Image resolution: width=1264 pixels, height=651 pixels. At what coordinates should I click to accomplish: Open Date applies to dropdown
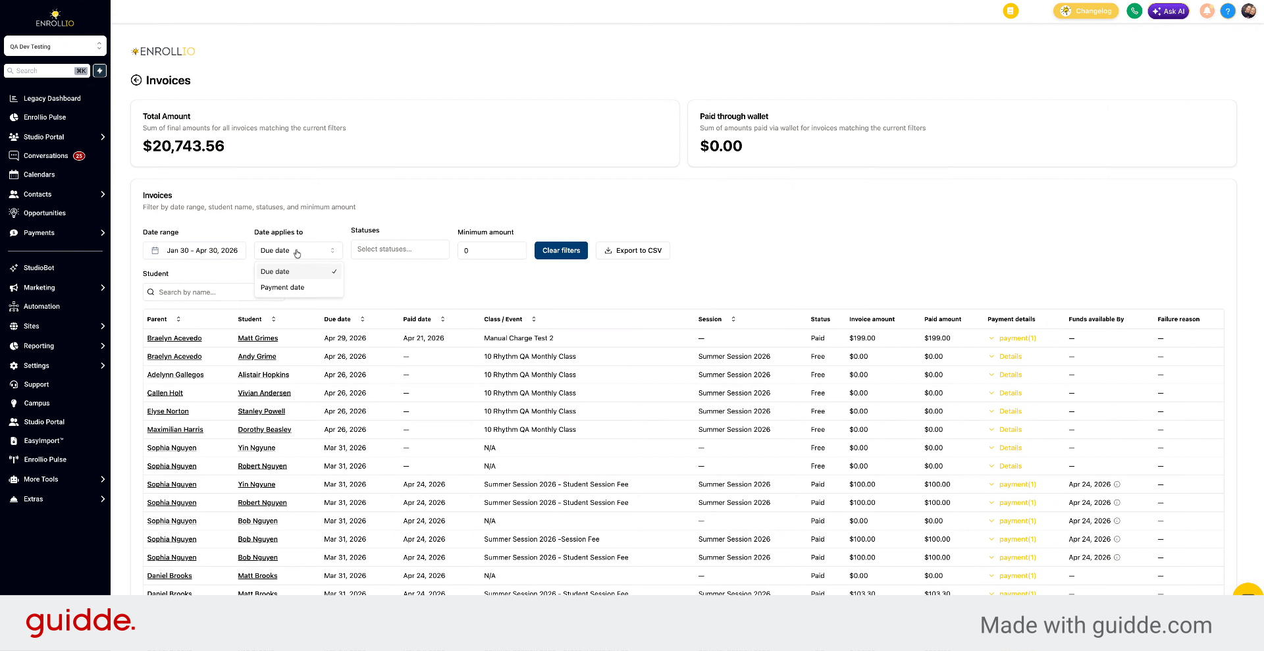tap(298, 251)
